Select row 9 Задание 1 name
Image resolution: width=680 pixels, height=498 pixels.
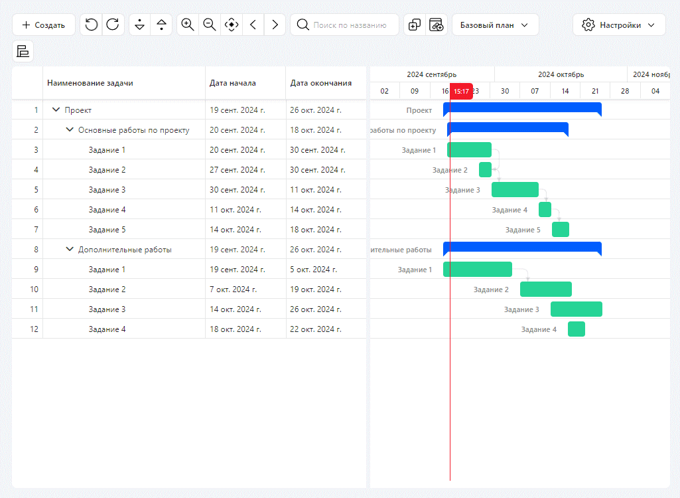[x=107, y=269]
